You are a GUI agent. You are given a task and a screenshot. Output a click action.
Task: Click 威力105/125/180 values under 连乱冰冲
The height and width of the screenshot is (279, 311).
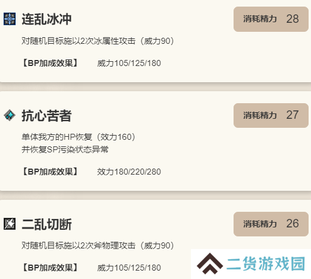[129, 63]
